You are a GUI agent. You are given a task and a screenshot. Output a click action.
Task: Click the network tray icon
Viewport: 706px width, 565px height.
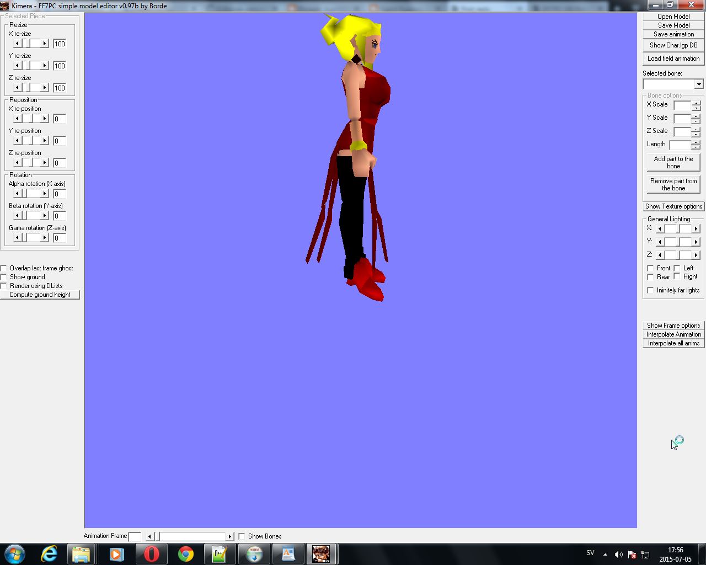[x=645, y=555]
